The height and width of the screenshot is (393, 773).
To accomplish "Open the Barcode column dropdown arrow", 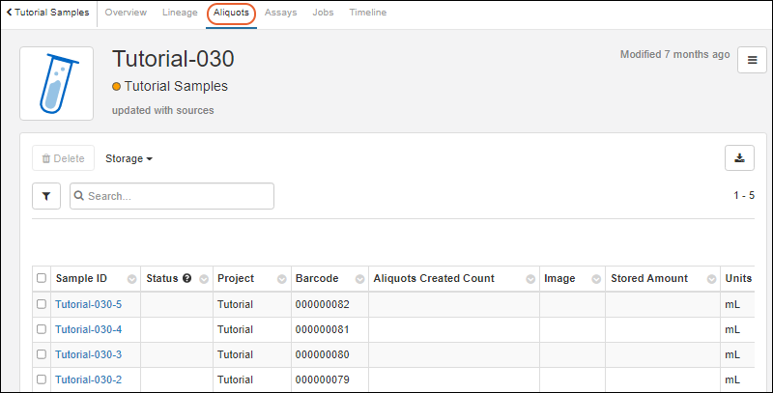I will pyautogui.click(x=358, y=279).
